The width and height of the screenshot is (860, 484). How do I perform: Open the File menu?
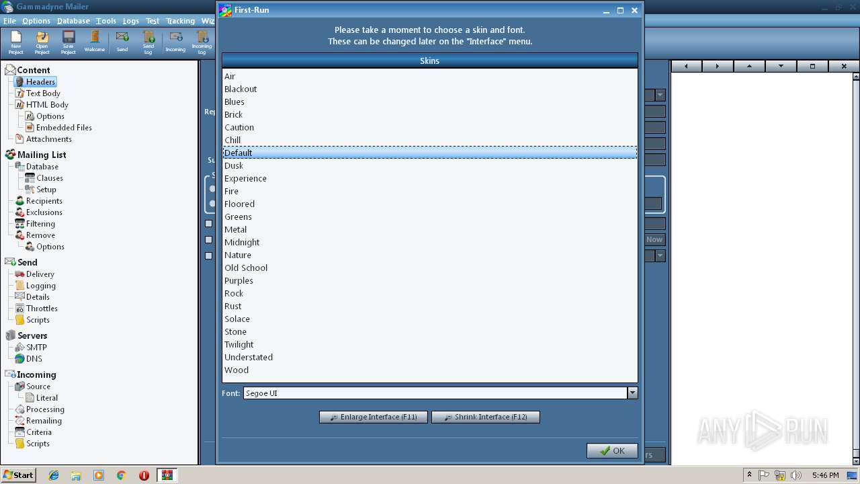pyautogui.click(x=9, y=21)
